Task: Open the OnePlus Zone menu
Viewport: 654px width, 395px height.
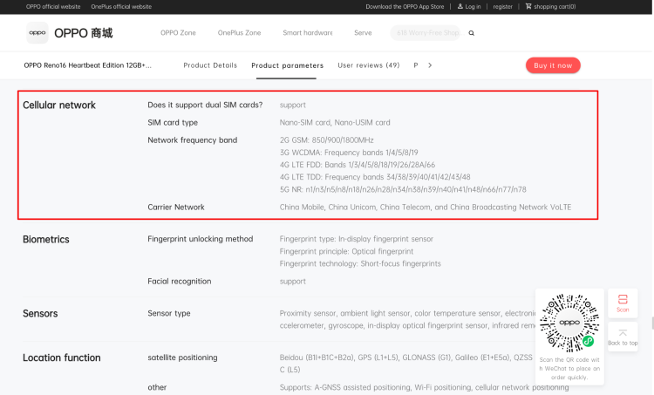Action: coord(240,32)
